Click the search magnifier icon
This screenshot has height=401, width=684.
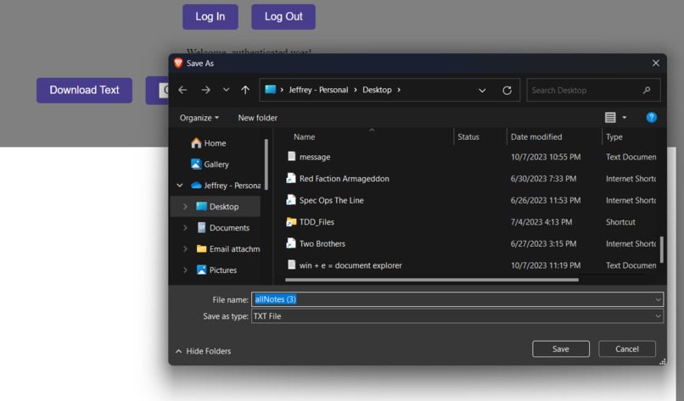click(647, 90)
